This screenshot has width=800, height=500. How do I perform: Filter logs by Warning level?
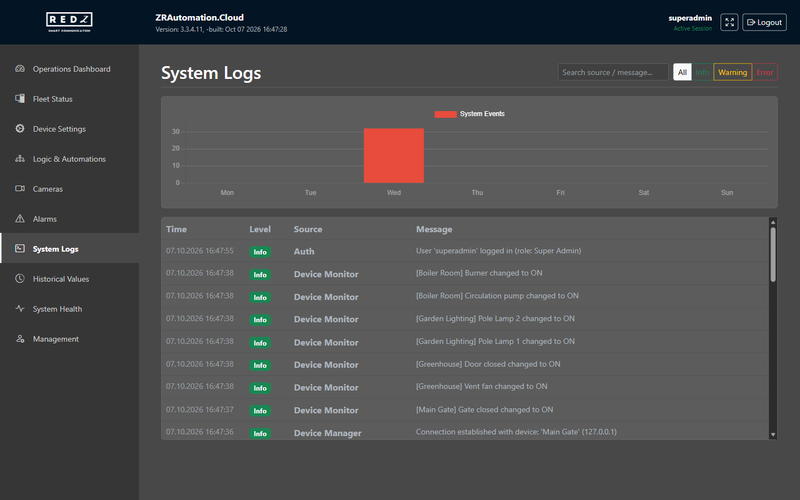(733, 72)
